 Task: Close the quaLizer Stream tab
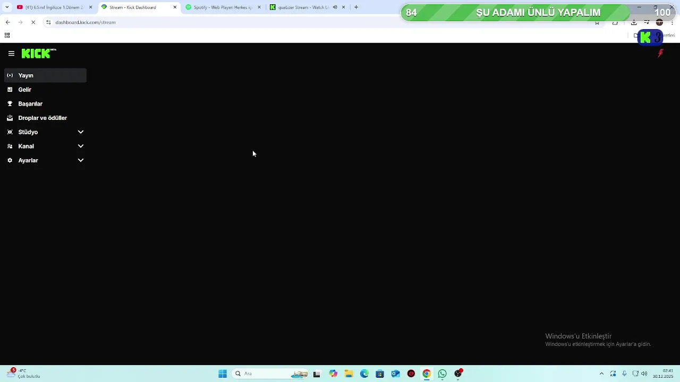[x=343, y=7]
